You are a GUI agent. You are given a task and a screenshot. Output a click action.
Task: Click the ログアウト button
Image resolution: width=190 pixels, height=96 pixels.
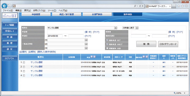(x=10, y=58)
